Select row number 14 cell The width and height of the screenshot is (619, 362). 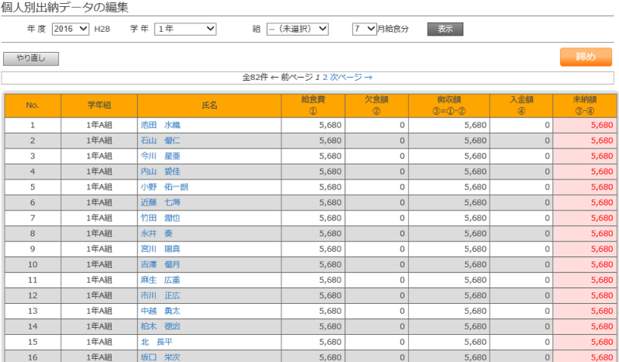click(x=33, y=326)
